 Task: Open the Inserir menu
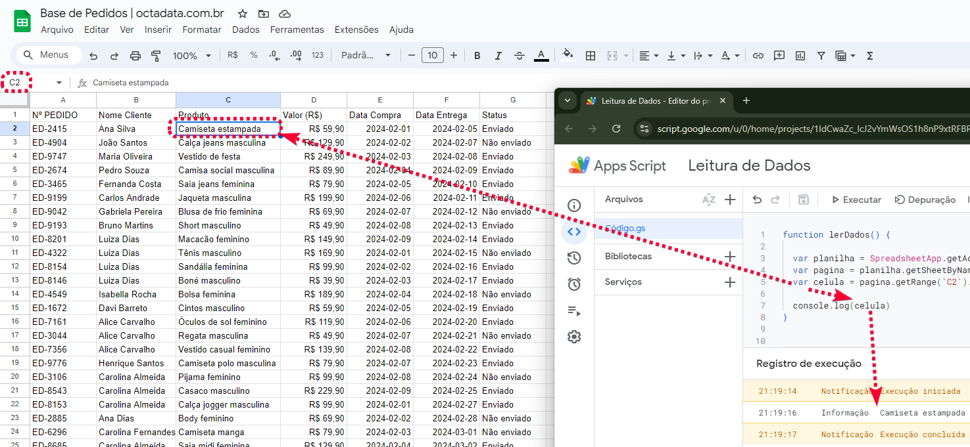[x=158, y=30]
